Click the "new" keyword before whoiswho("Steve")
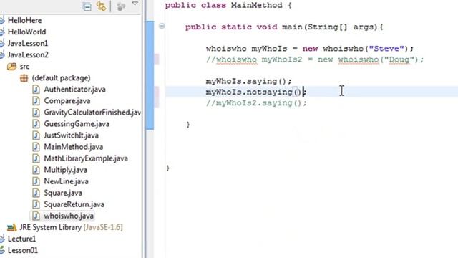 310,49
